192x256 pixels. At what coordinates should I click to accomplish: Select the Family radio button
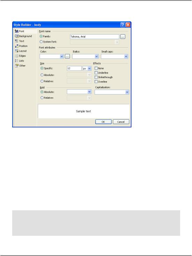click(x=41, y=36)
